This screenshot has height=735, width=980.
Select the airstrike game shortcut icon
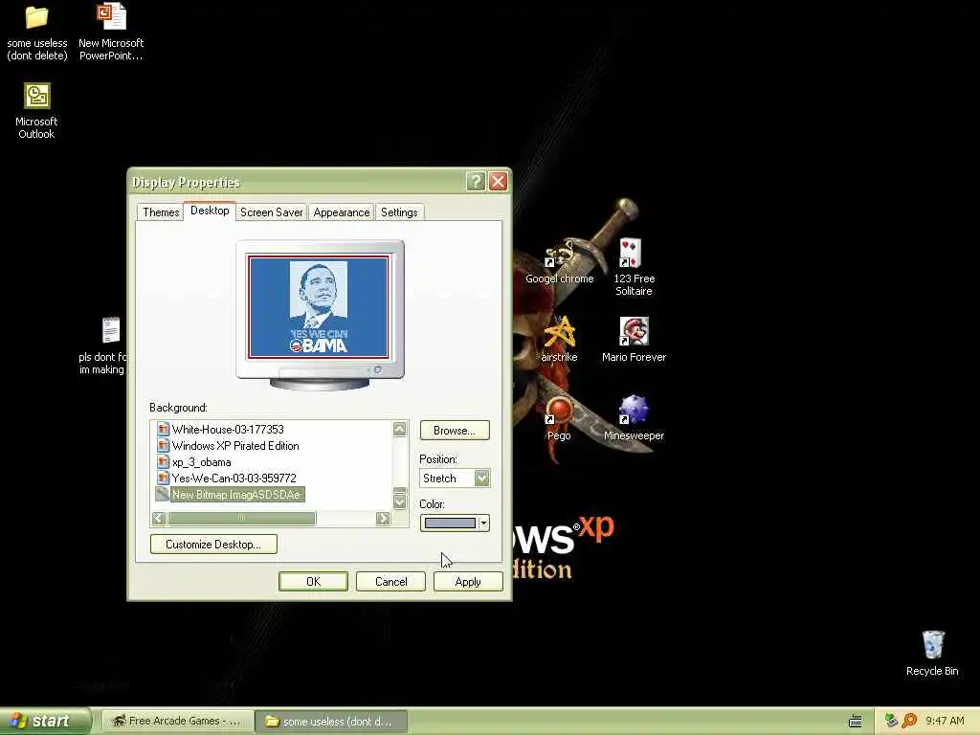(559, 331)
